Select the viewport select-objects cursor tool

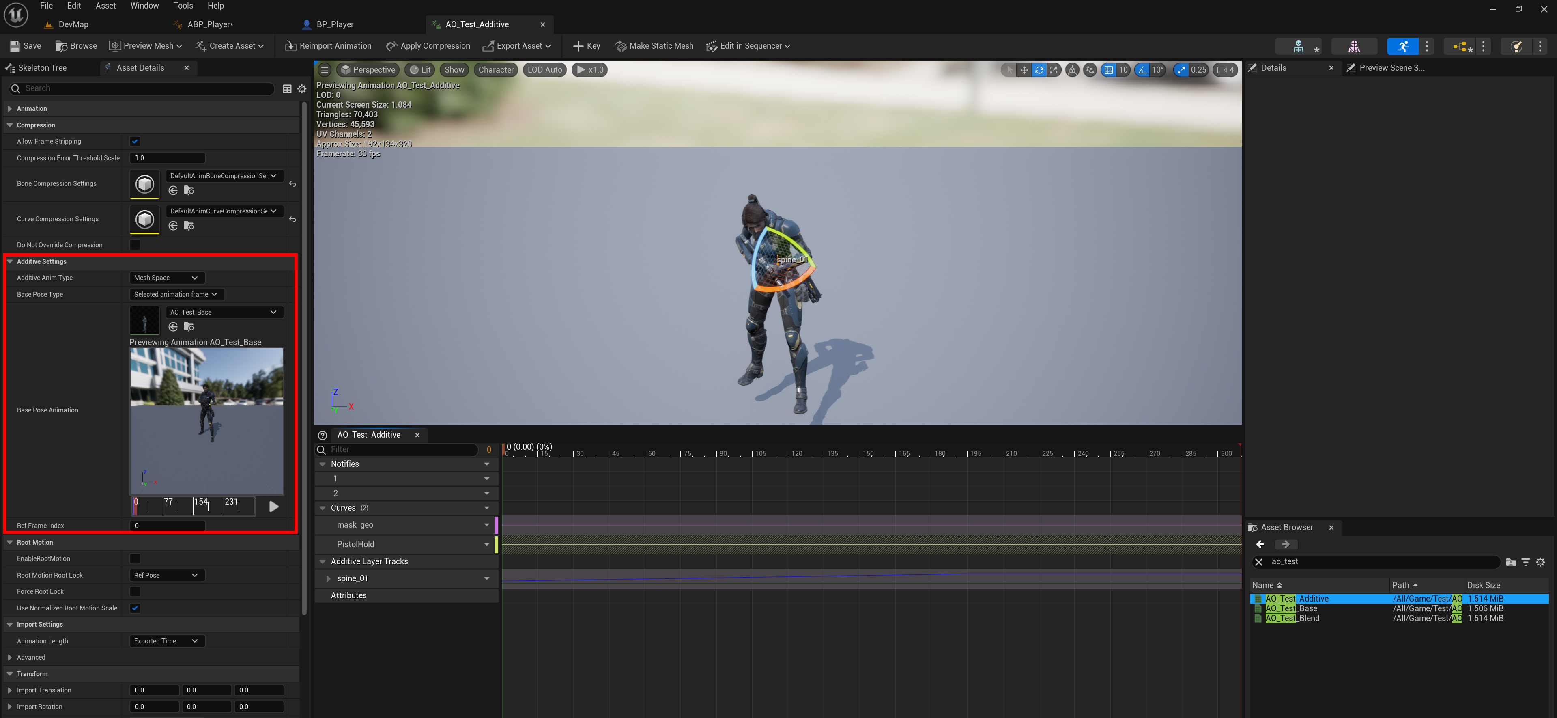coord(1009,70)
